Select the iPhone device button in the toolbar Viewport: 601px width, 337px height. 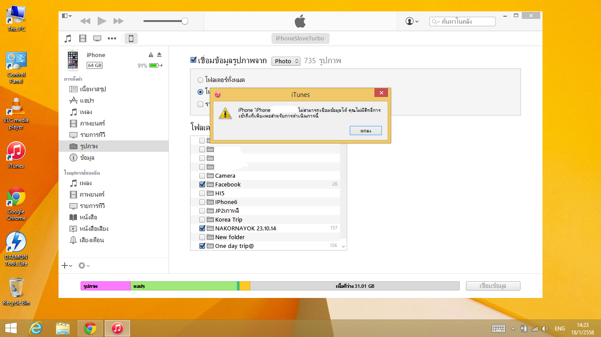click(x=131, y=39)
